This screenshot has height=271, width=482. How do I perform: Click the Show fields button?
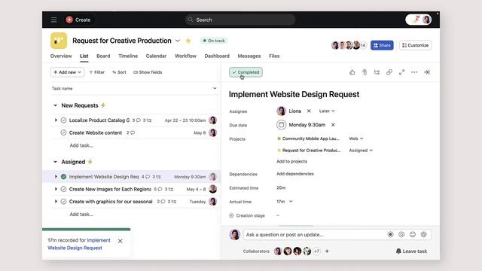[148, 72]
